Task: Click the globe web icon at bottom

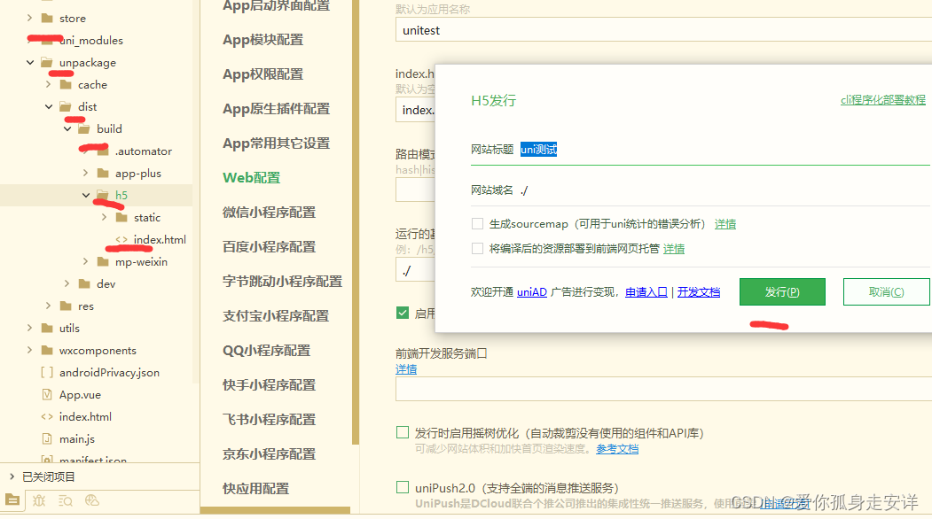Action: click(91, 500)
